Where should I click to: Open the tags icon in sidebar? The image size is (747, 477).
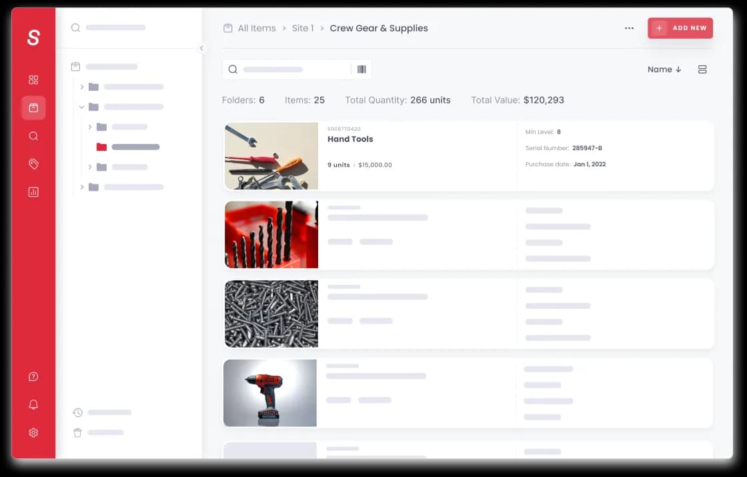[x=33, y=164]
